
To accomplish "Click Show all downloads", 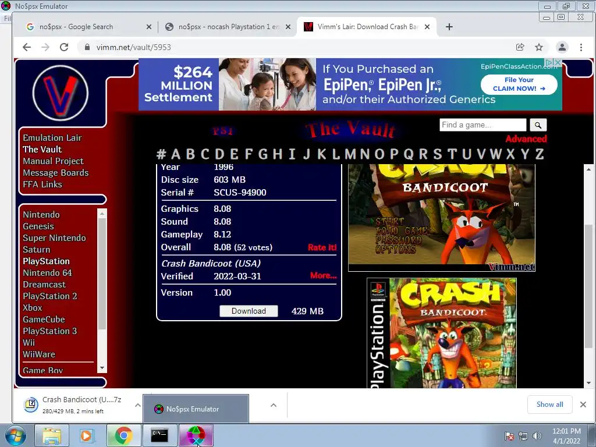I will click(x=549, y=405).
